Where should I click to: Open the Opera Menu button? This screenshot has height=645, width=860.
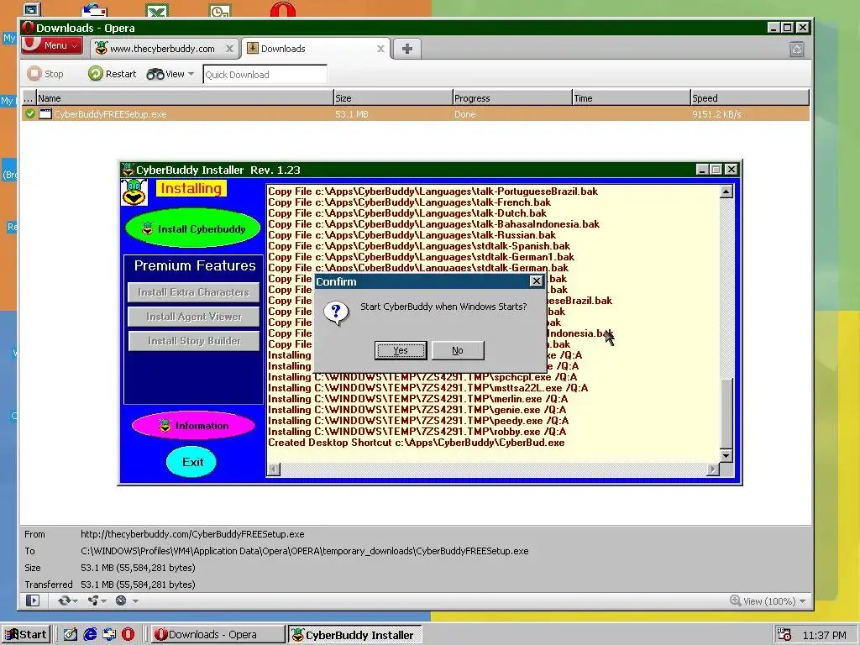click(x=51, y=45)
